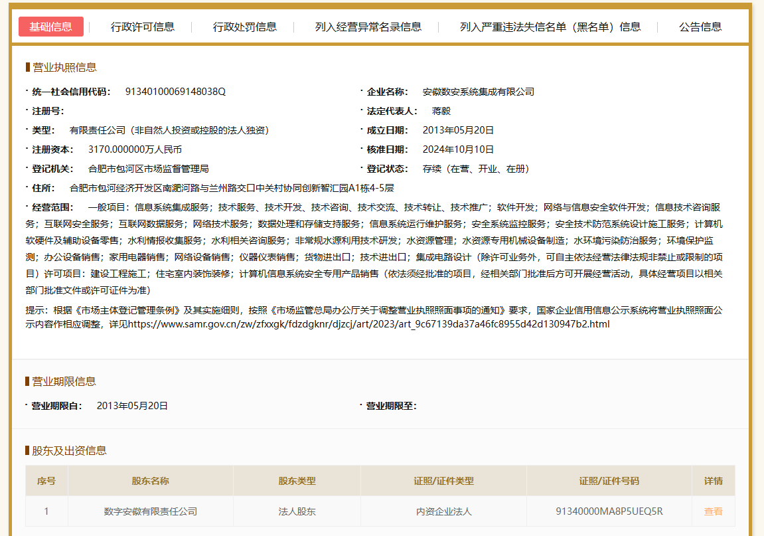Screen dimensions: 764x536
Task: Click credit code 91340100069148038Q
Action: [175, 92]
